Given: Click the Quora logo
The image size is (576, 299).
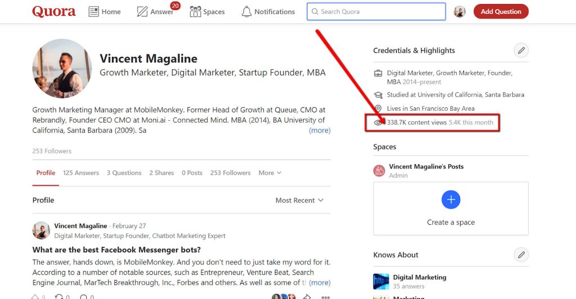Looking at the screenshot, I should tap(54, 12).
